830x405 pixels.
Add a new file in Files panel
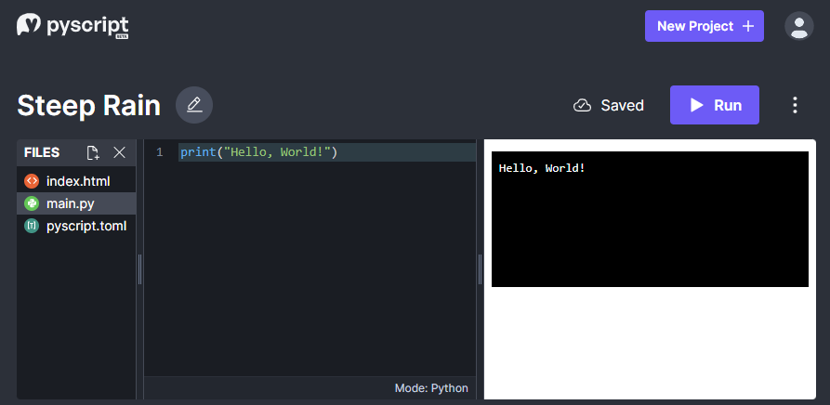click(x=93, y=152)
